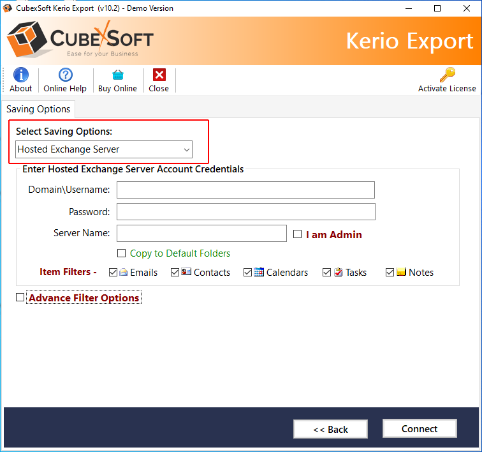482x452 pixels.
Task: Uncheck the Tasks item filter
Action: pos(327,272)
